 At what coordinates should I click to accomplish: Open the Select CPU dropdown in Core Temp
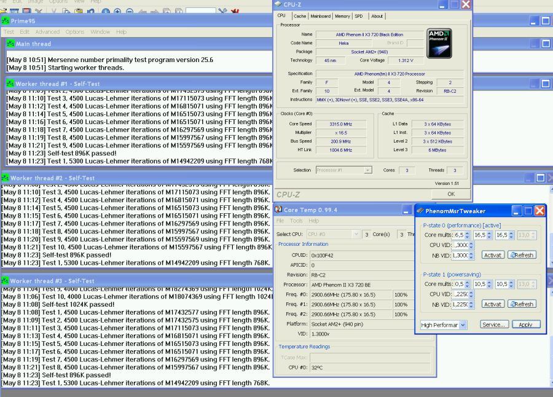(x=356, y=234)
